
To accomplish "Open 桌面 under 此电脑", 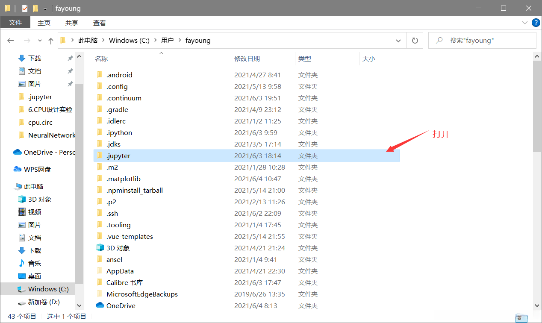I will 35,276.
